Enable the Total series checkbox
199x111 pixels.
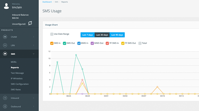point(140,43)
